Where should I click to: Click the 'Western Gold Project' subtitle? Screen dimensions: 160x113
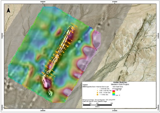[x=120, y=84]
